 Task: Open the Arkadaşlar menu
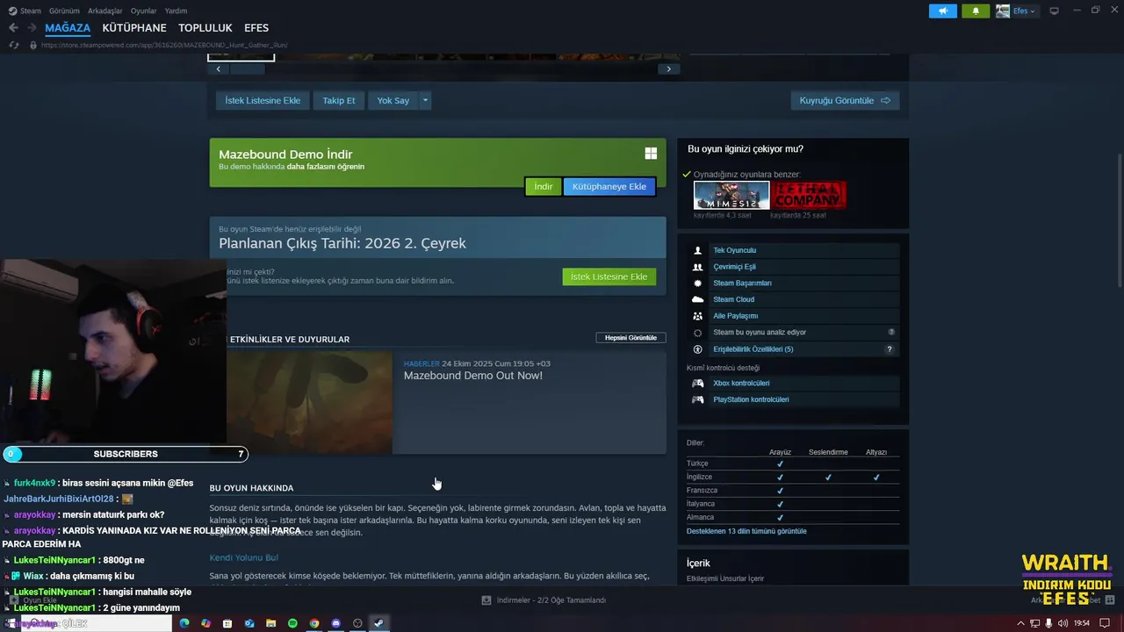point(104,11)
